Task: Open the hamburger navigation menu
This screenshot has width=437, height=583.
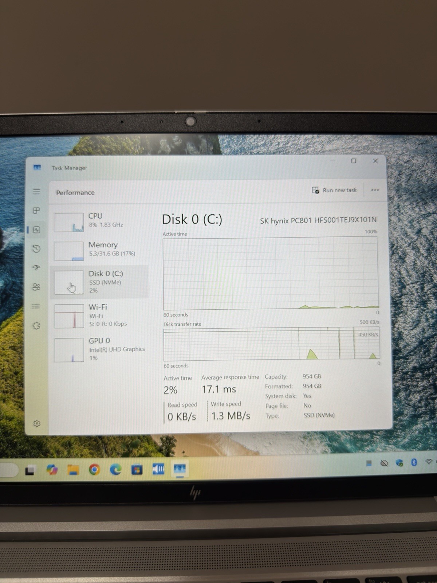Action: (x=36, y=191)
